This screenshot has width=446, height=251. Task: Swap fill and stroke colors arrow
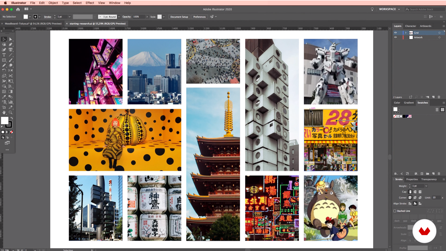coord(11,118)
